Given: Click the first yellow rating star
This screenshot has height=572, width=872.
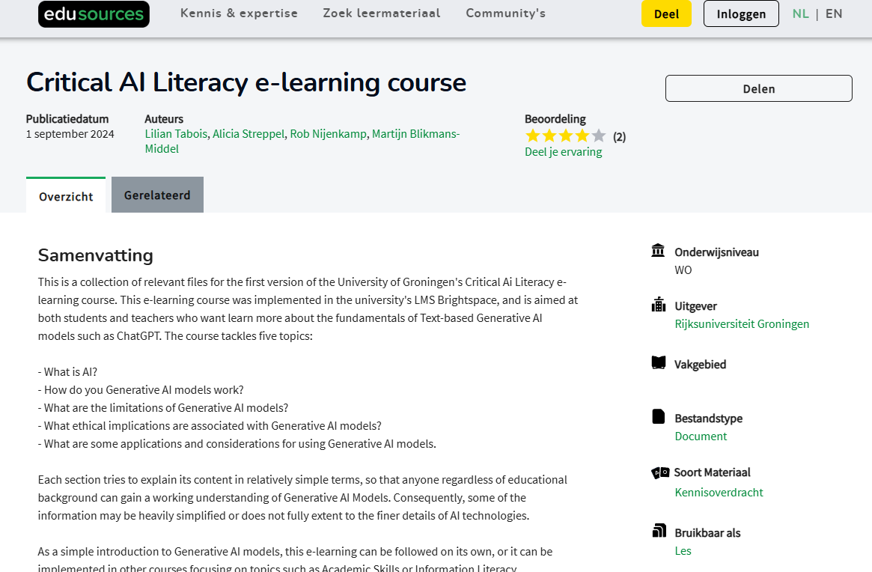Looking at the screenshot, I should pyautogui.click(x=532, y=136).
